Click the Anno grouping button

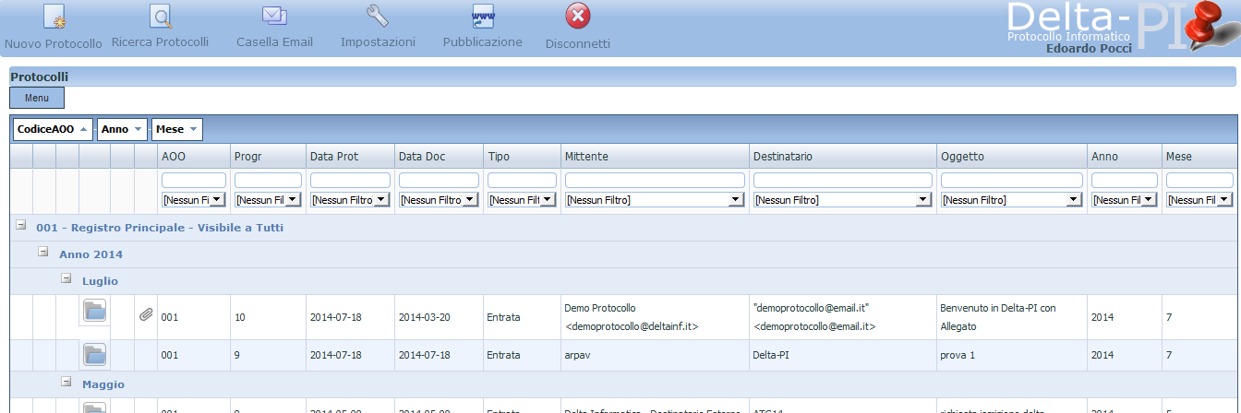click(x=122, y=130)
